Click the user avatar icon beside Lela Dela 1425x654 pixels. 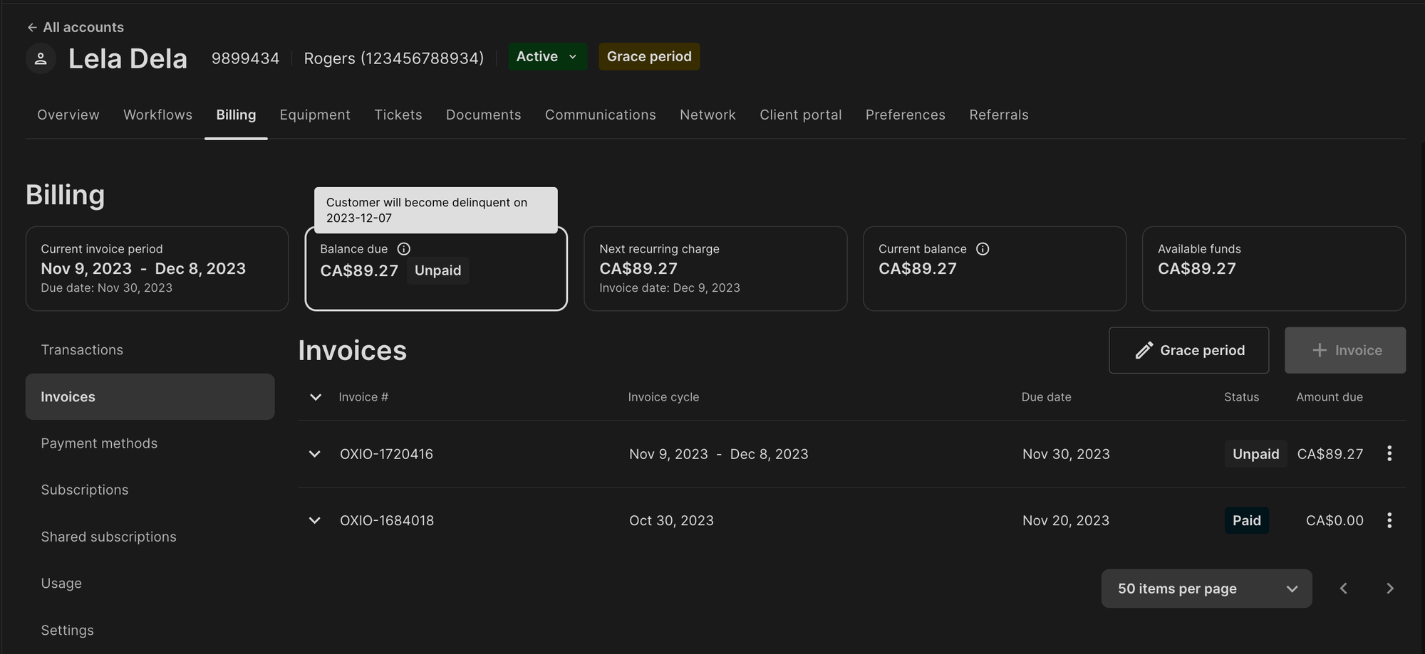click(41, 58)
